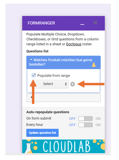Click OFF label beside Every hour
Screen dimensions: 119x160
[72, 125]
